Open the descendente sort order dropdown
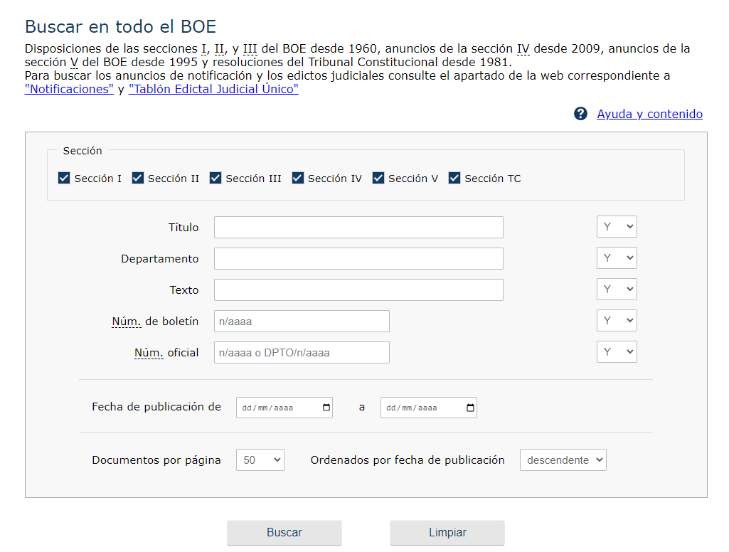 [563, 460]
